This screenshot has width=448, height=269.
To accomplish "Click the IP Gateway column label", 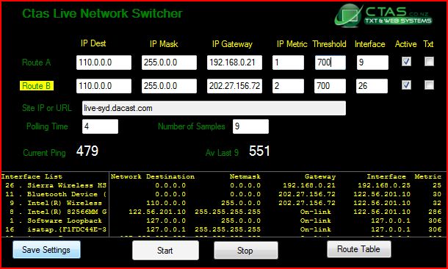I will [232, 44].
